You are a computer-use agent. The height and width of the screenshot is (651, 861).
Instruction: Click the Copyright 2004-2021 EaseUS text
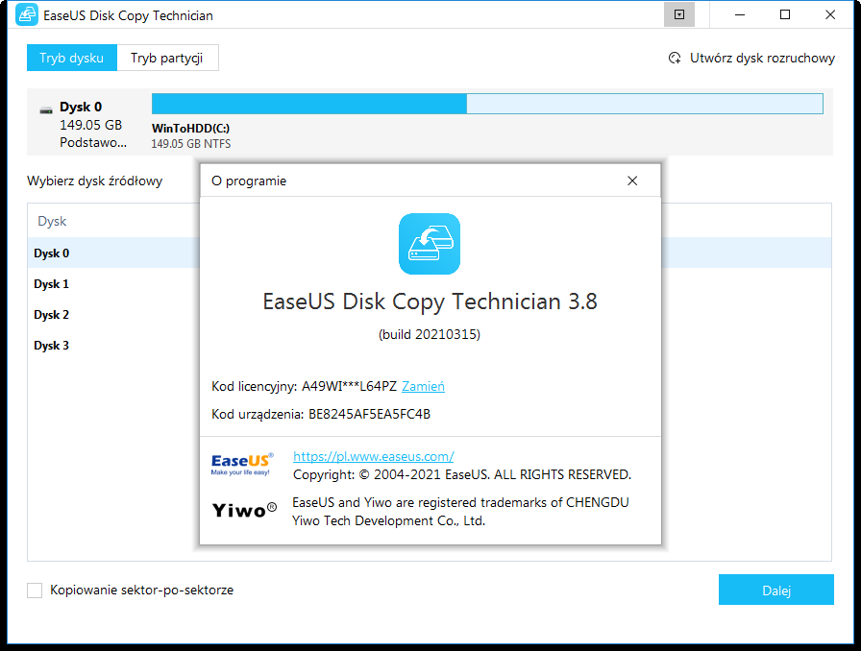point(462,474)
